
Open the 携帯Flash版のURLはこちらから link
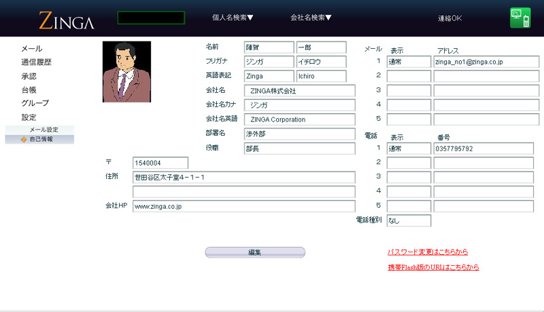coord(433,267)
